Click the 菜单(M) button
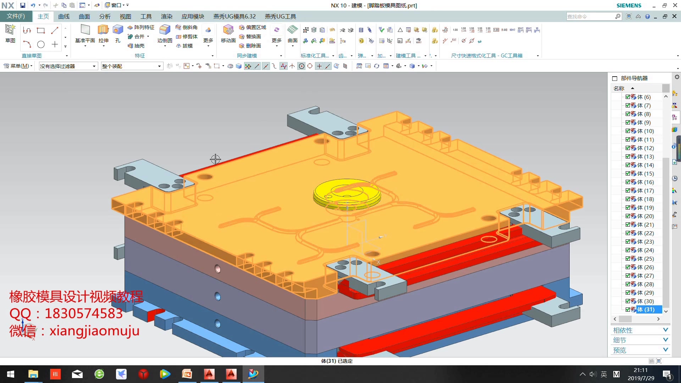 pos(18,66)
